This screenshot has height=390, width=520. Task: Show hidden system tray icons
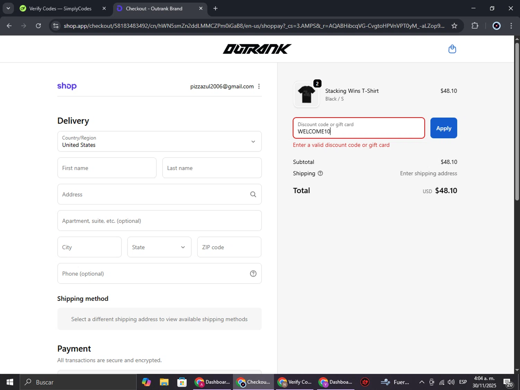coord(422,382)
